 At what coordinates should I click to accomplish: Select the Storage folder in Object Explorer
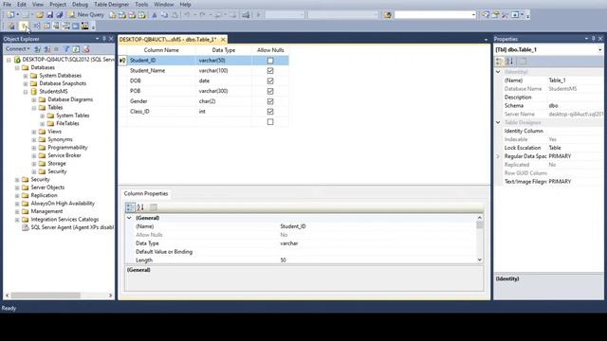click(57, 164)
